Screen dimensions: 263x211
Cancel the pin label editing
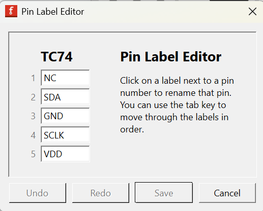[x=227, y=193]
